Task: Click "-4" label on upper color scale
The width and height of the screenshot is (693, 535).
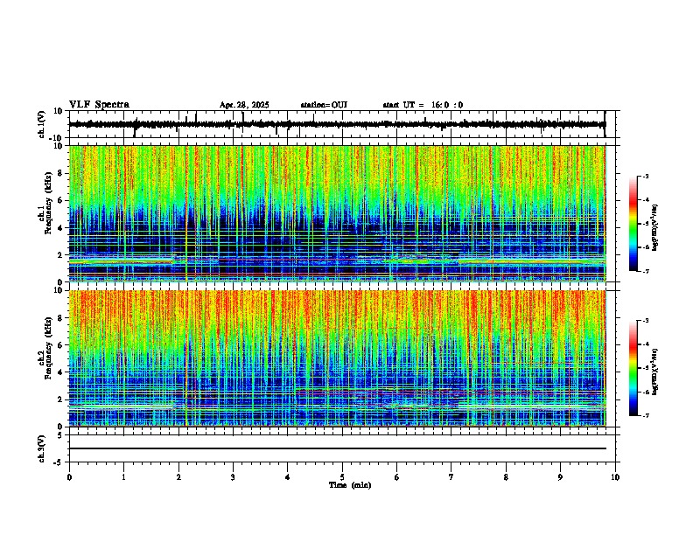Action: (x=645, y=200)
